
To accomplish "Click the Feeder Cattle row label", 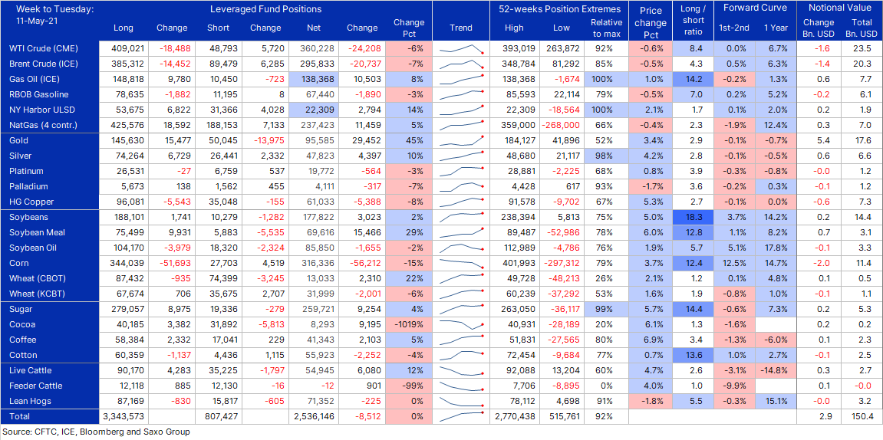I will [36, 386].
